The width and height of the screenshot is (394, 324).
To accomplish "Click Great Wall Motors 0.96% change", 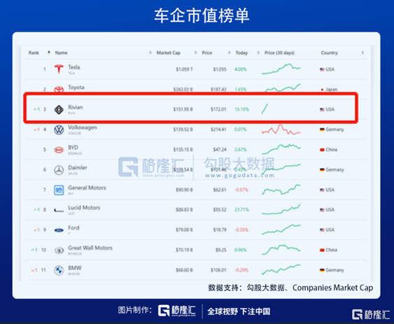I will [241, 250].
